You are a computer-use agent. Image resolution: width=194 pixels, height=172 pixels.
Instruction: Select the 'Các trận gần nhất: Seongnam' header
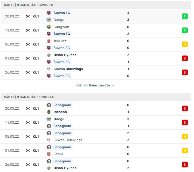[29, 97]
